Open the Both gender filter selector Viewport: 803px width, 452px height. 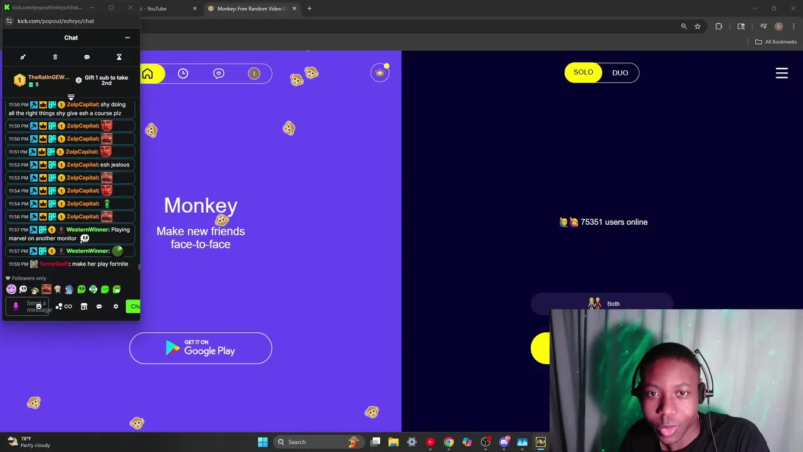[602, 304]
